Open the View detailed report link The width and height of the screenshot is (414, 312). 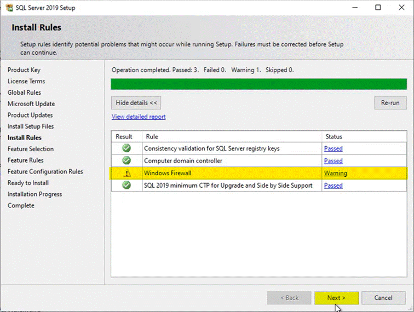139,117
